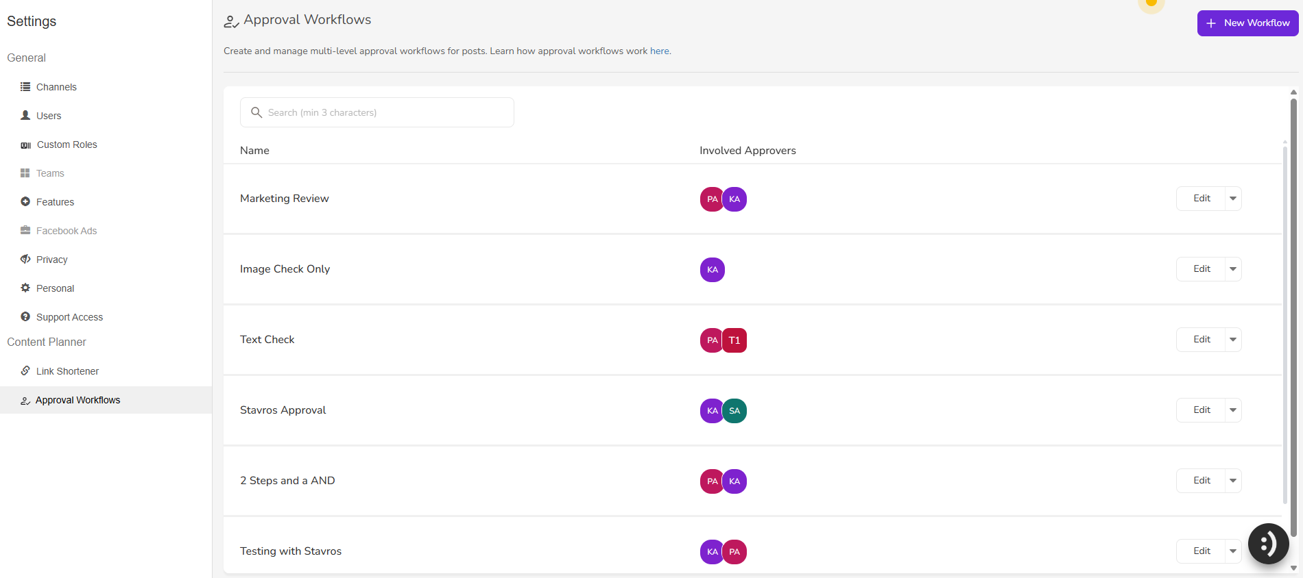Create a New Workflow

point(1247,23)
